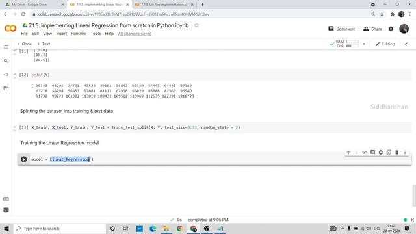Open the Google account avatar

(404, 29)
